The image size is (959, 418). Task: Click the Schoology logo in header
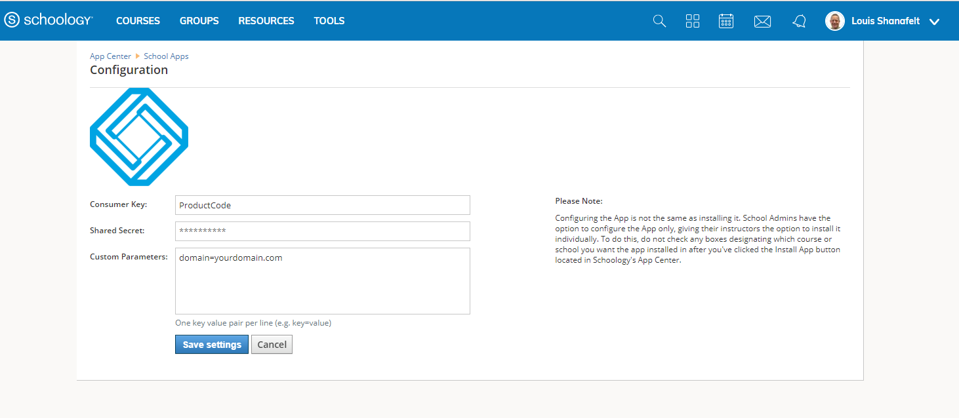48,20
